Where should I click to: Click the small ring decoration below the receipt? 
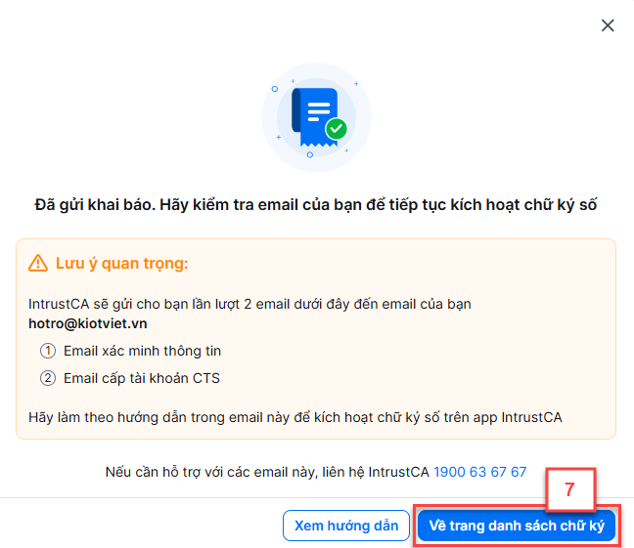pos(310,154)
